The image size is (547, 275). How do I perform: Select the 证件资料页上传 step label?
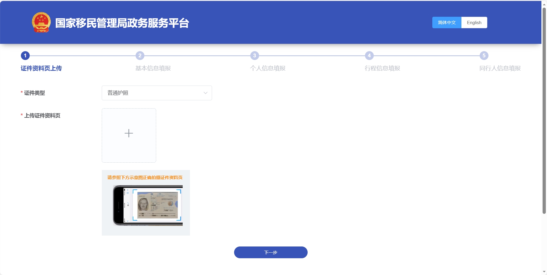41,68
